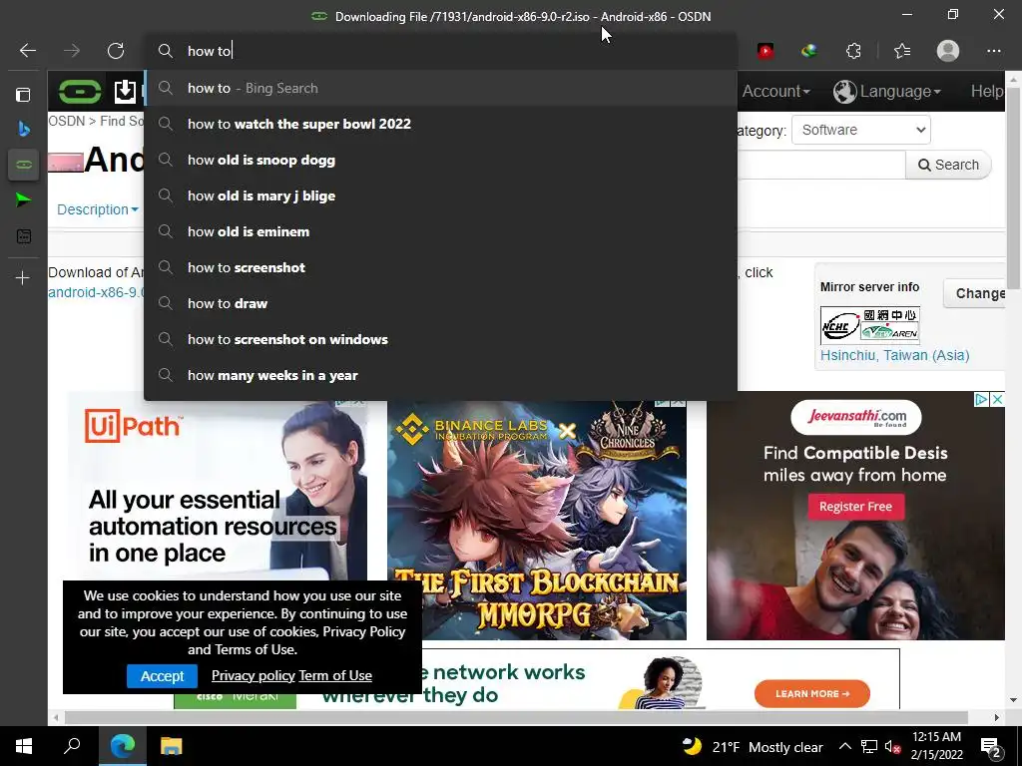Click the colorful extension icon in toolbar
Screen dimensions: 1022x766
(809, 51)
